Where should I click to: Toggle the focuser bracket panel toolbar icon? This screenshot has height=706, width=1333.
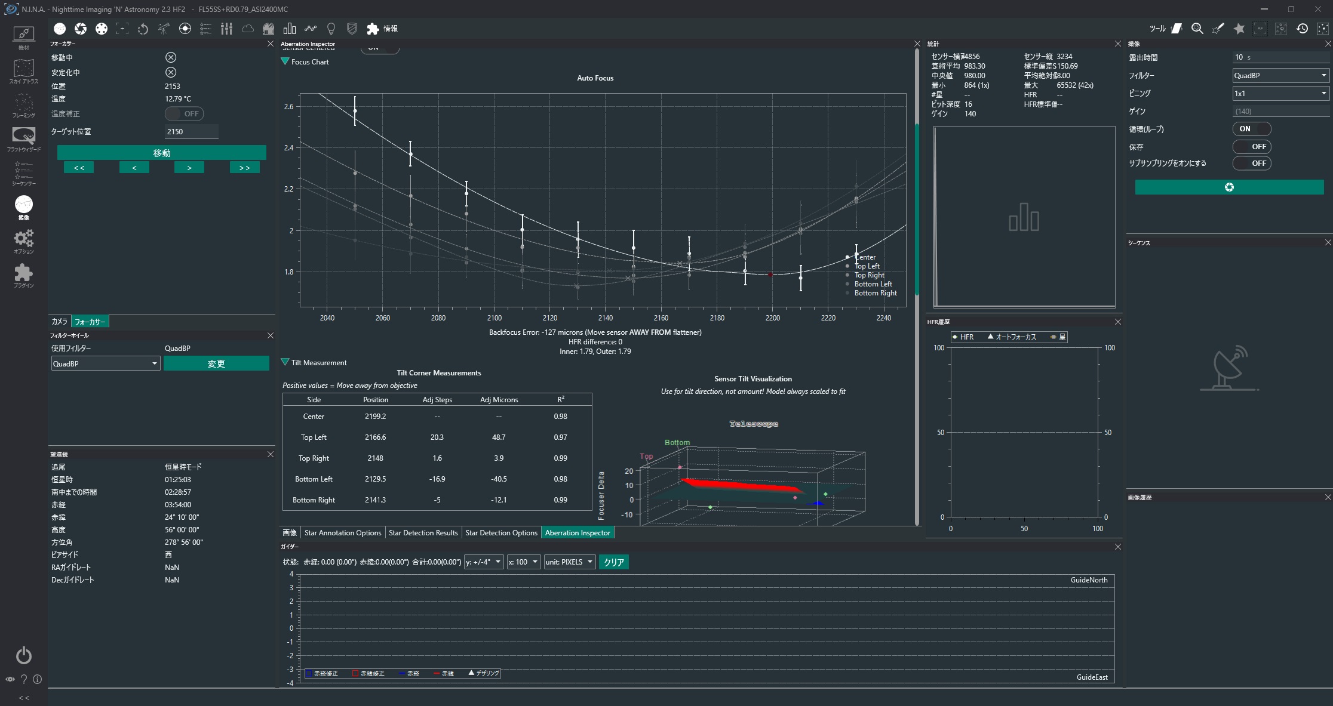122,29
